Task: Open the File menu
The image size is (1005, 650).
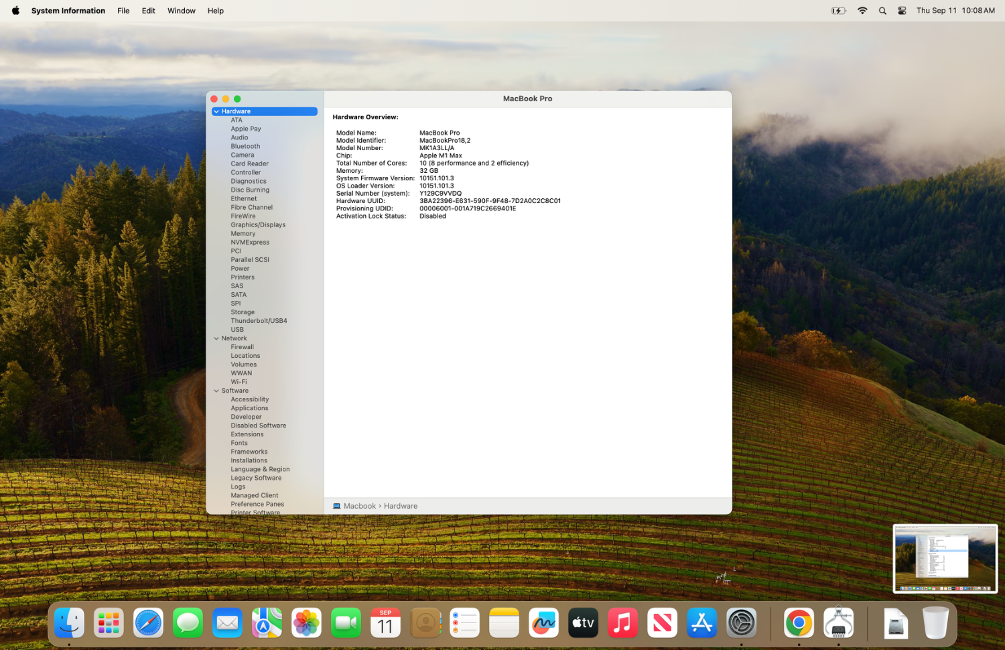Action: click(x=123, y=11)
